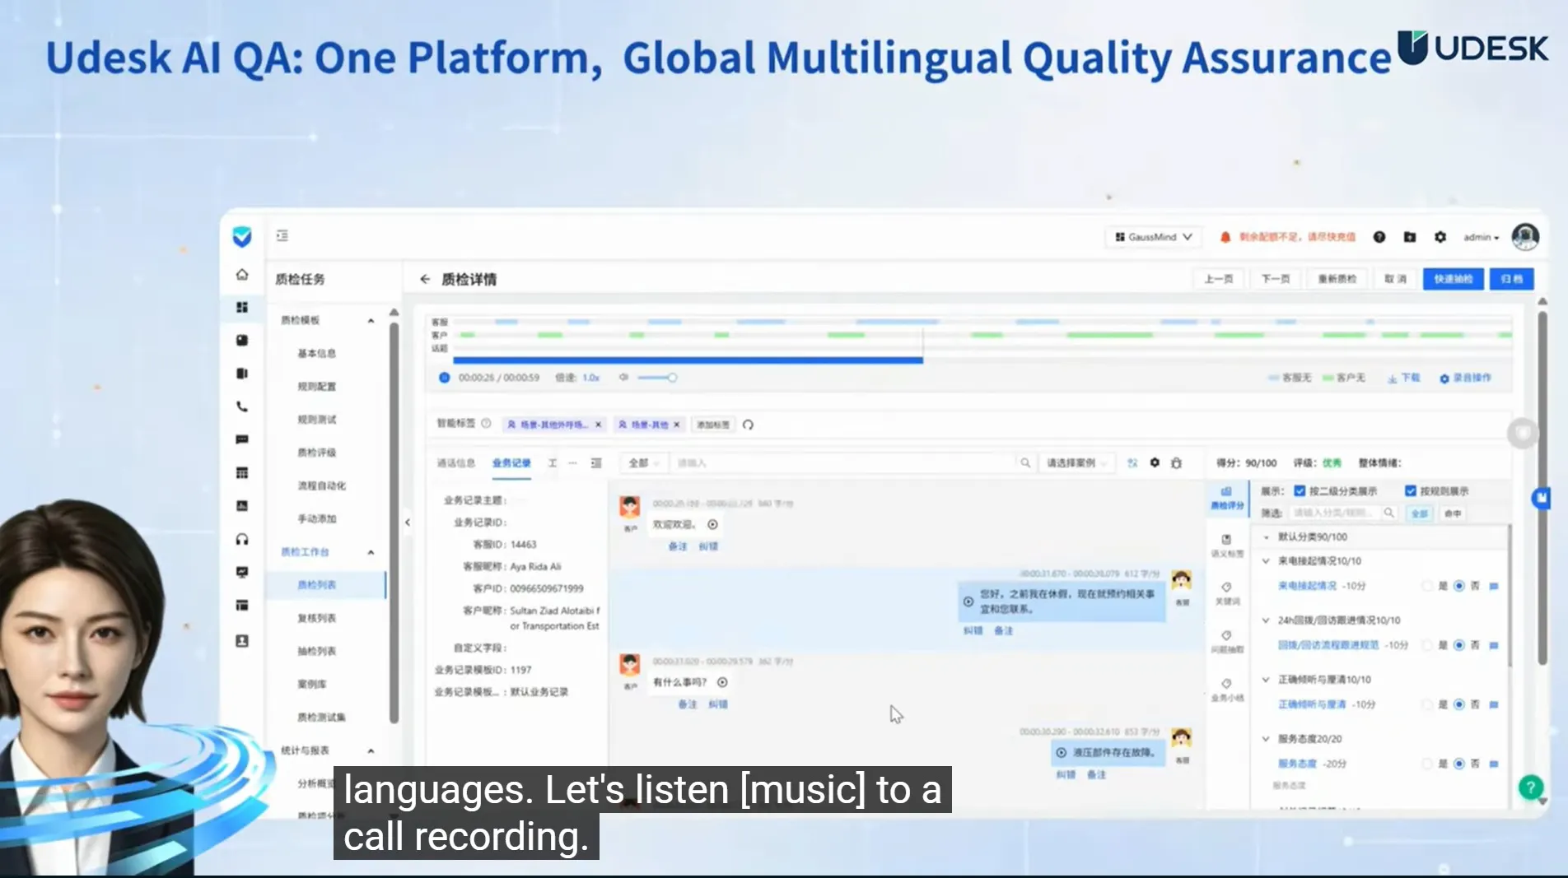Go to the home icon in left rail
The height and width of the screenshot is (878, 1568).
[x=242, y=274]
